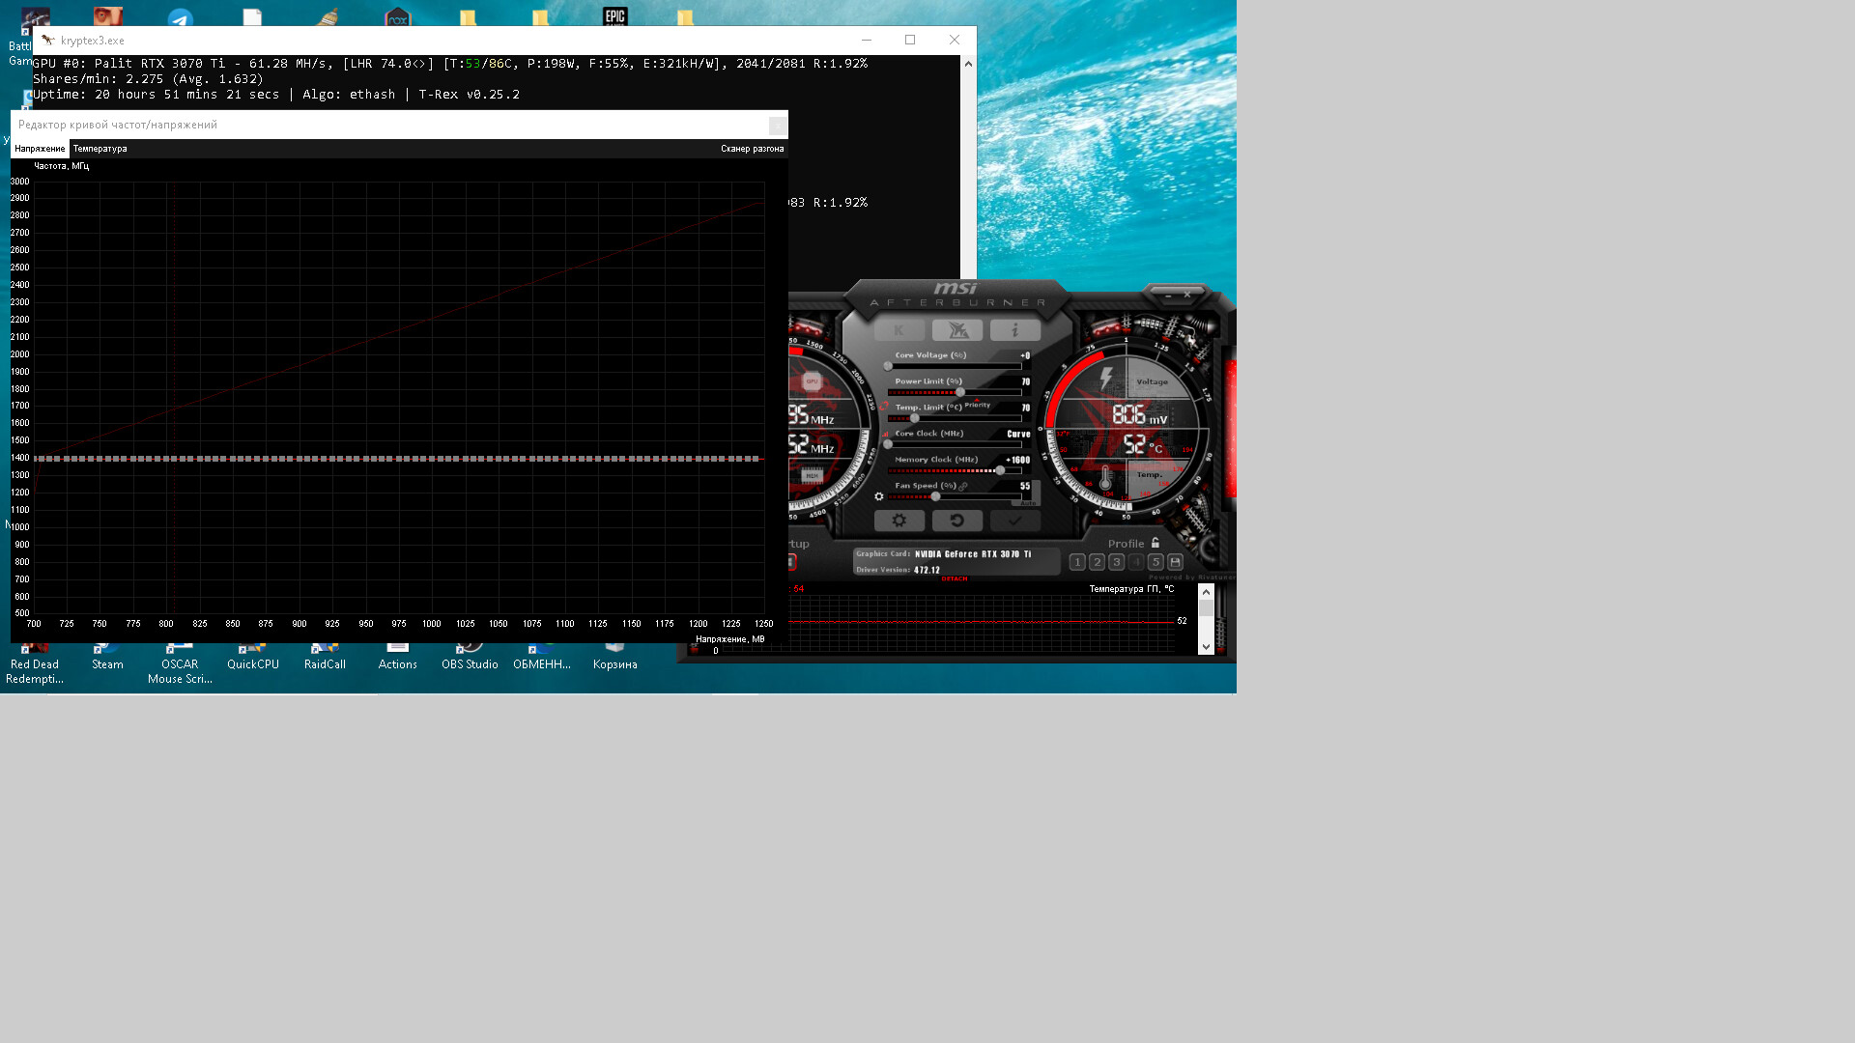
Task: Click the Temp. gauge label
Action: coord(1149,474)
